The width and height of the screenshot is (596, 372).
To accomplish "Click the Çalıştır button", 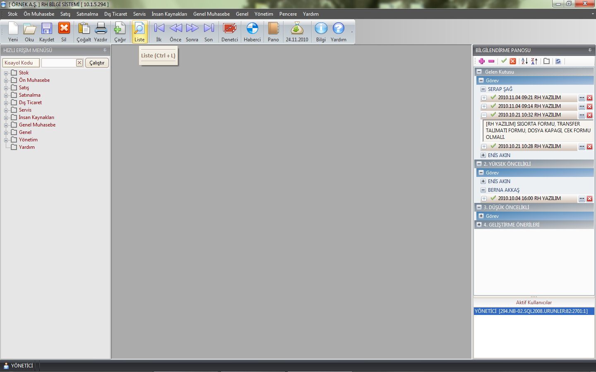I will 97,63.
